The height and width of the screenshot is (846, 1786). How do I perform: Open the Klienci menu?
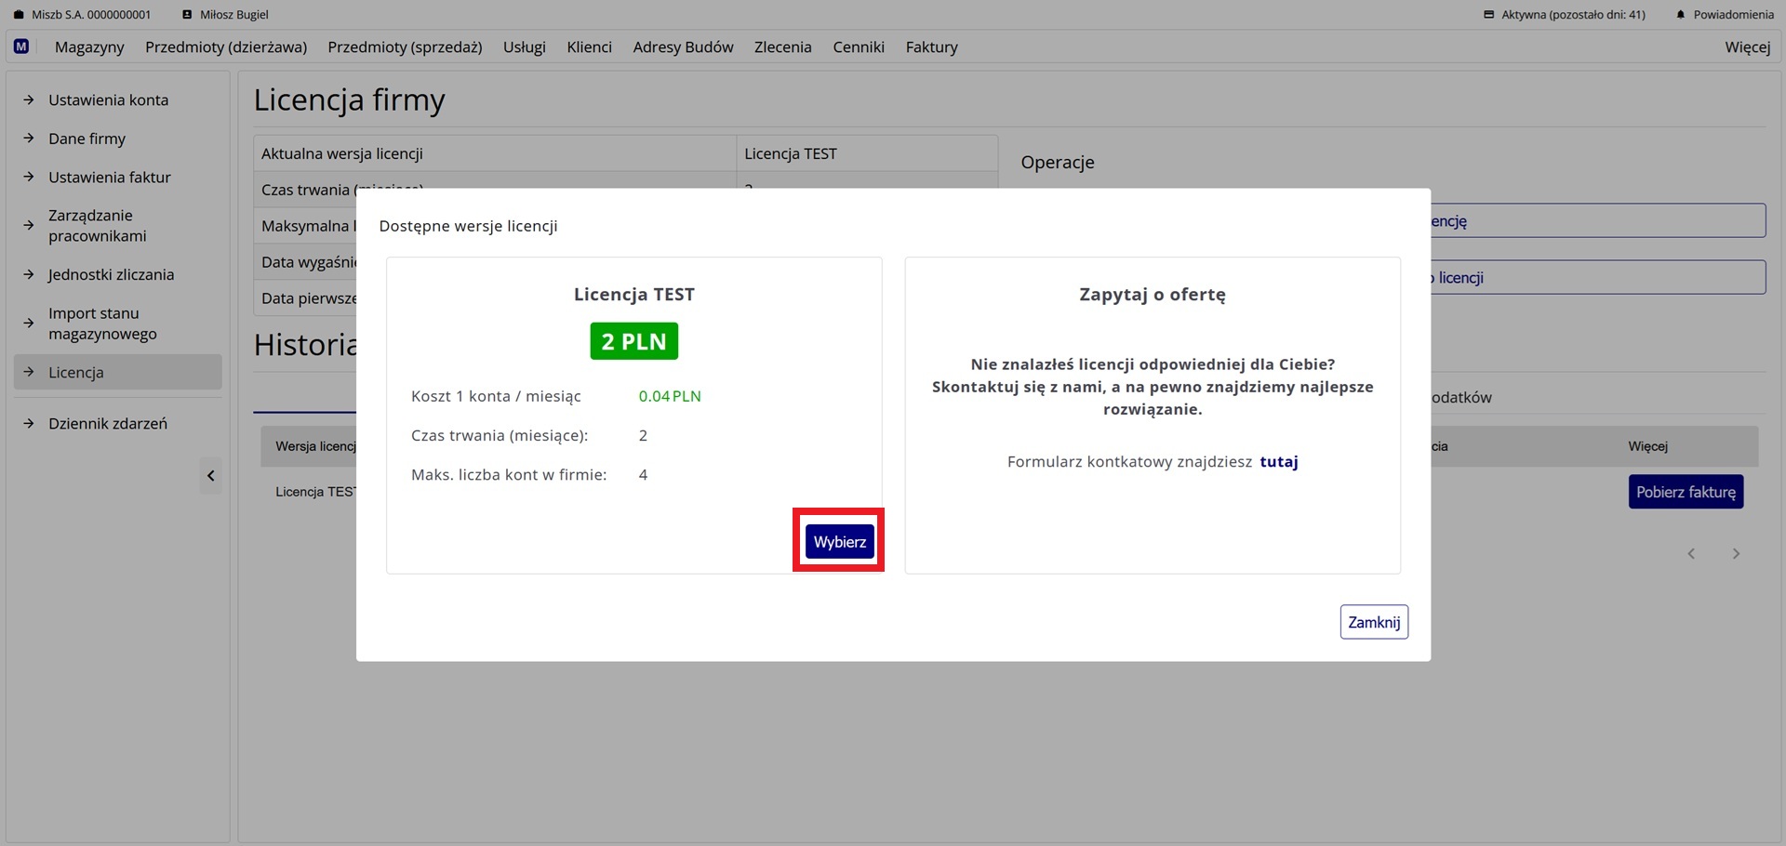coord(589,47)
